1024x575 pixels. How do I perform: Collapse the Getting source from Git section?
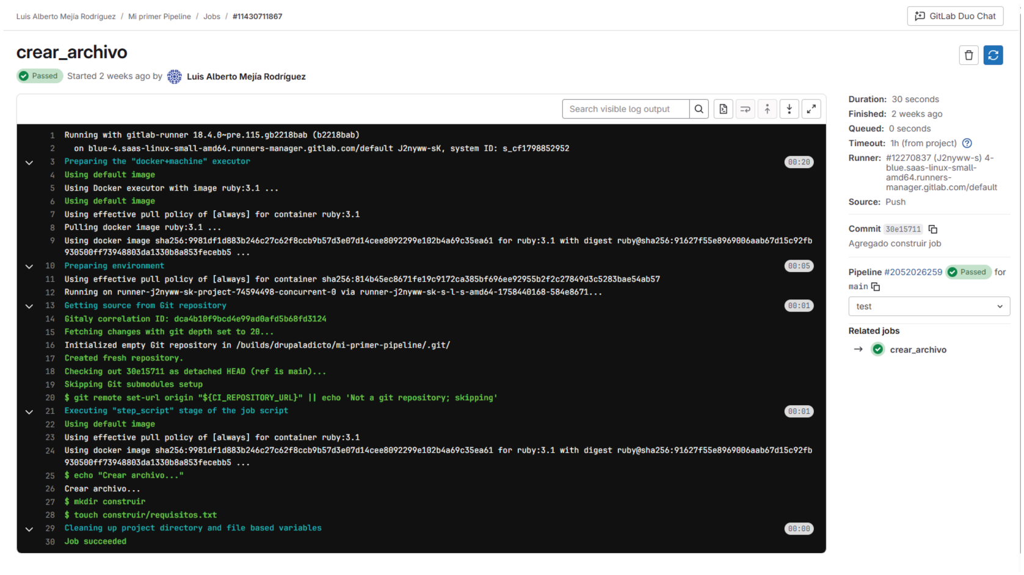(29, 306)
